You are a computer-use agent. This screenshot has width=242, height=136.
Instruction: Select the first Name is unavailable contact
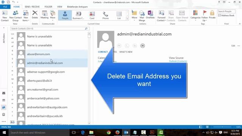tap(52, 36)
